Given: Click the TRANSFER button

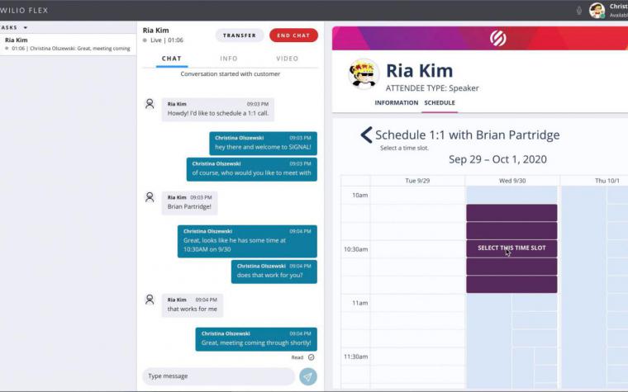Looking at the screenshot, I should pyautogui.click(x=240, y=35).
